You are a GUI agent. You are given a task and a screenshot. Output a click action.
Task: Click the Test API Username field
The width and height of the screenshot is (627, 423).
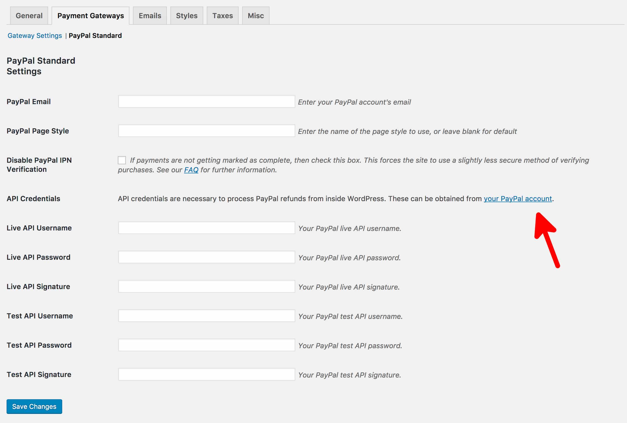click(x=207, y=316)
